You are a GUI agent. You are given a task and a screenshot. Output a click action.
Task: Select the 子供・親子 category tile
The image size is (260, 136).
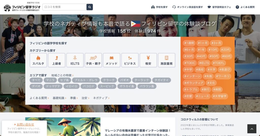93,60
